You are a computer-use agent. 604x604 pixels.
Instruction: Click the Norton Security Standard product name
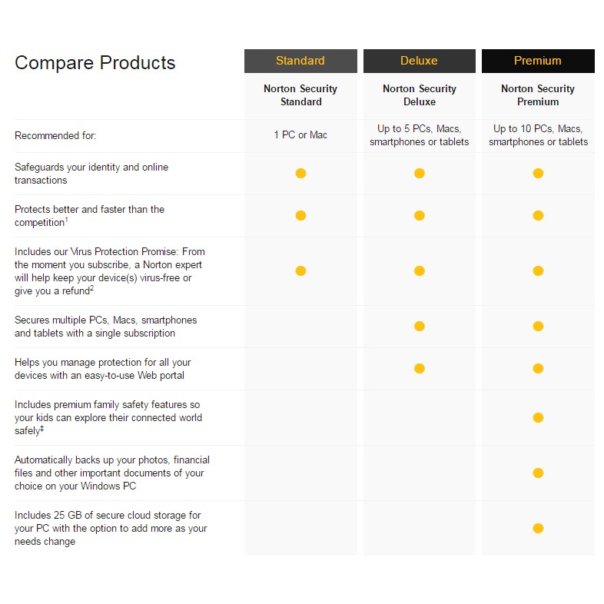click(300, 95)
